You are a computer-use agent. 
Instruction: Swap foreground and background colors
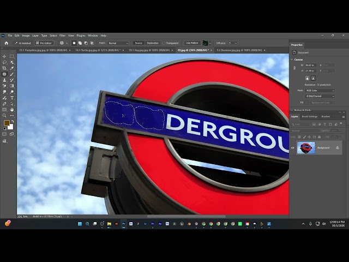point(13,121)
